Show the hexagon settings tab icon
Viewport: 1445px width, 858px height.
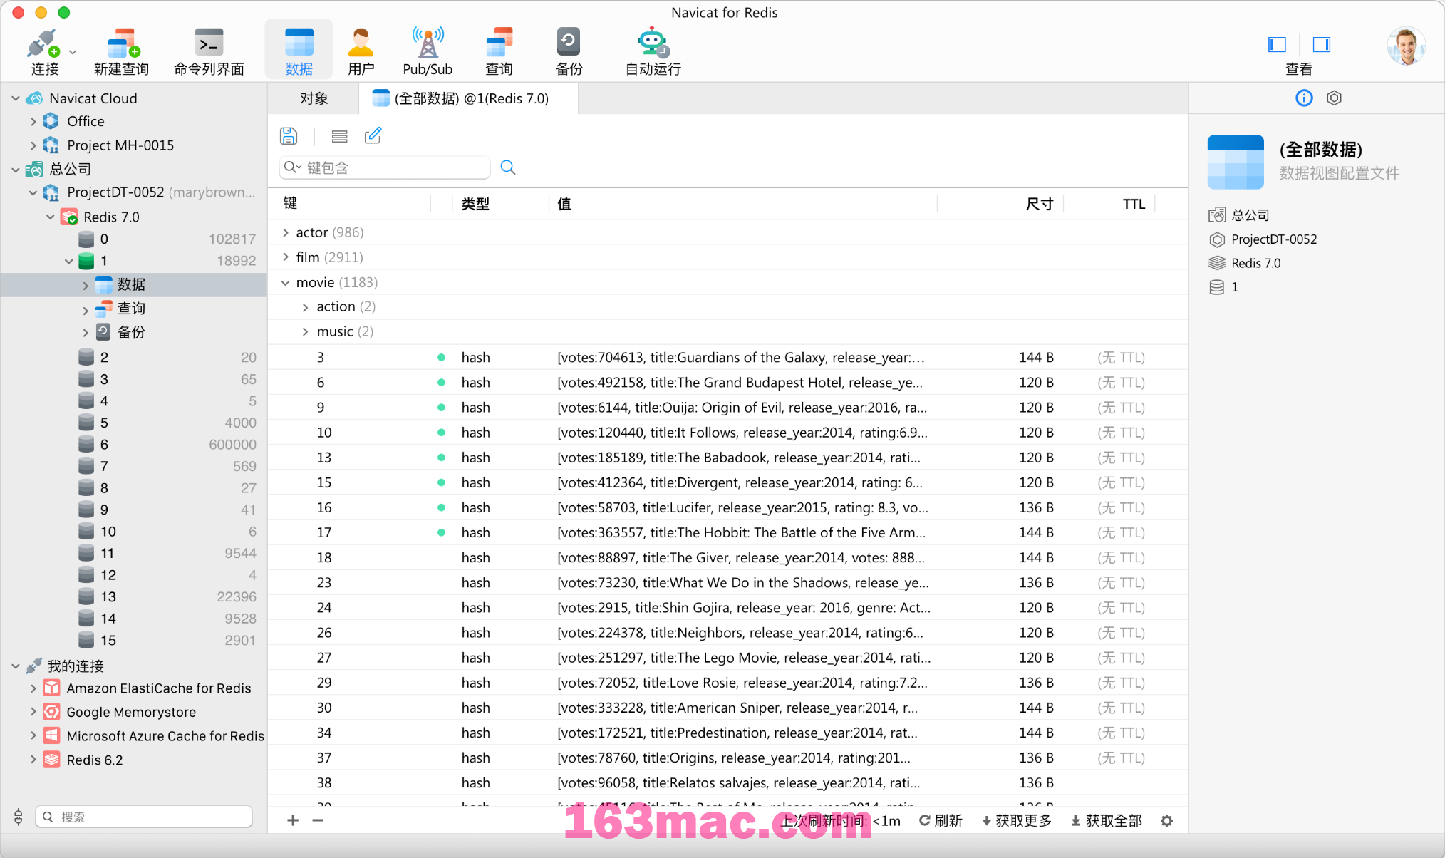(1335, 98)
